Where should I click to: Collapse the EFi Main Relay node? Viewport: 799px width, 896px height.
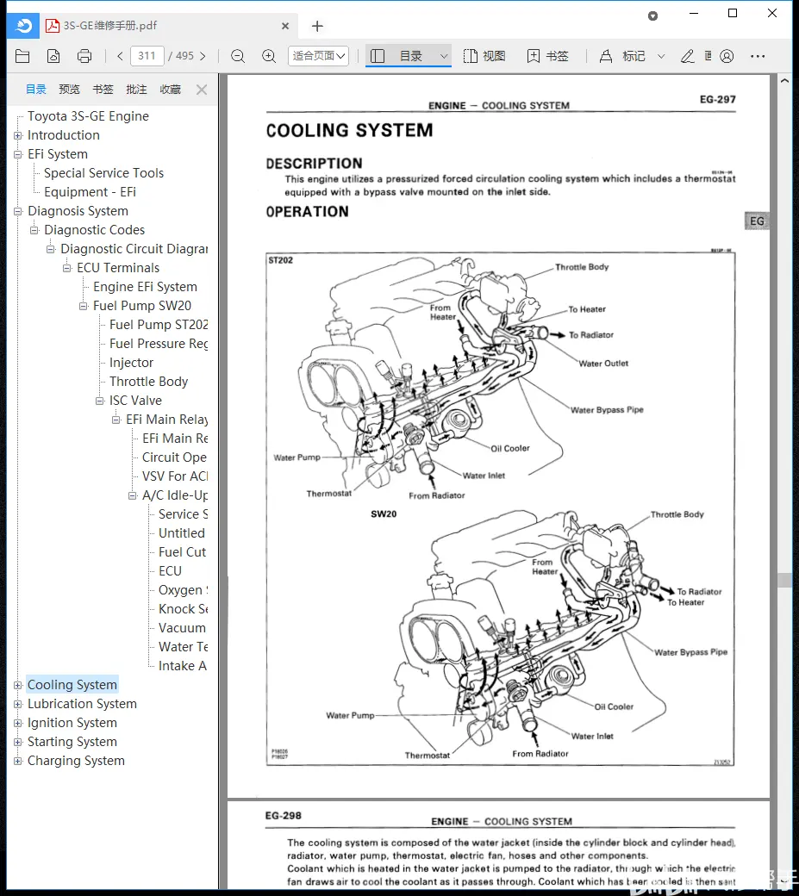pos(116,420)
